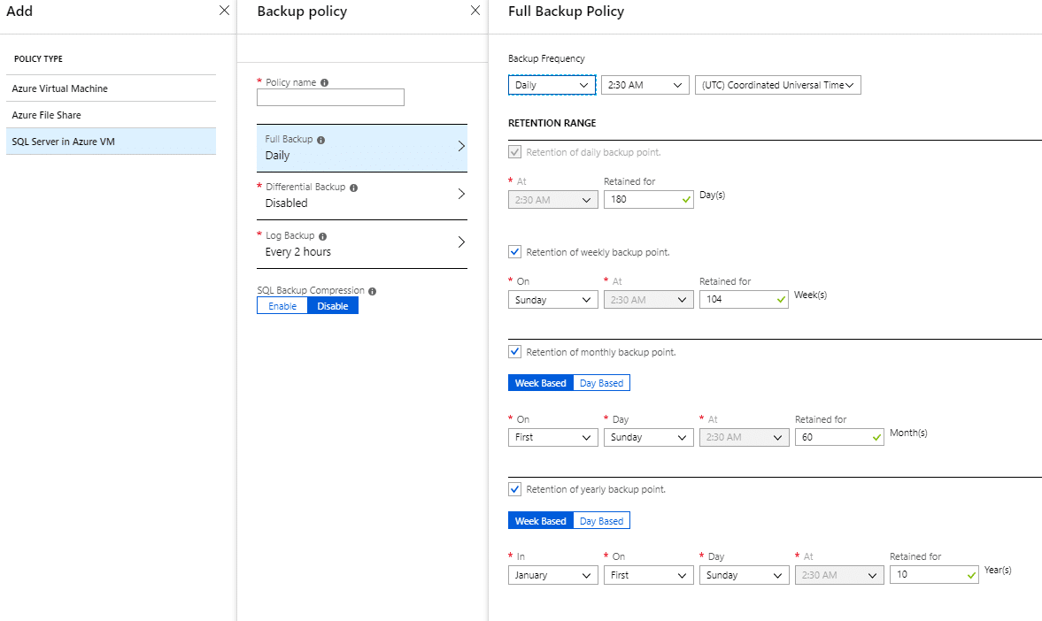Screen dimensions: 1042x621
Task: Select Day Based for yearly retention
Action: click(x=601, y=521)
